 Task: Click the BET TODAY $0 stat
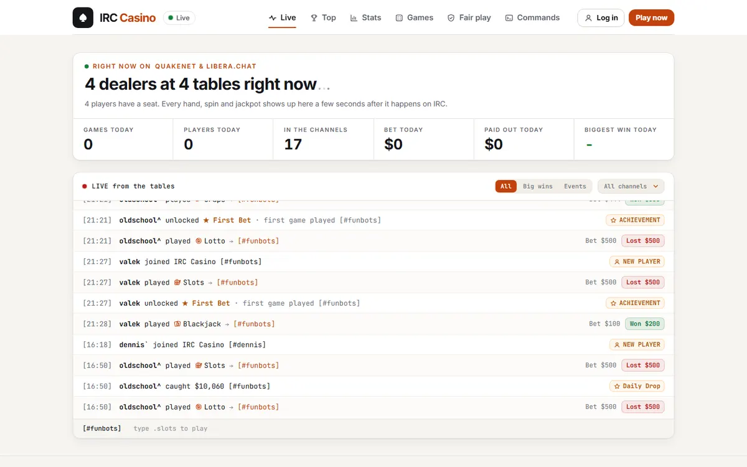(423, 139)
